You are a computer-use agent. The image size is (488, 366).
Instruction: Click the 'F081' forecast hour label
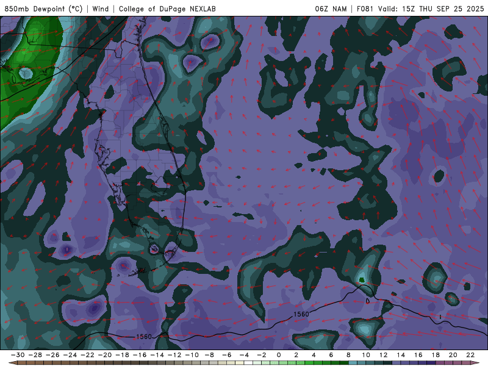[x=365, y=9]
